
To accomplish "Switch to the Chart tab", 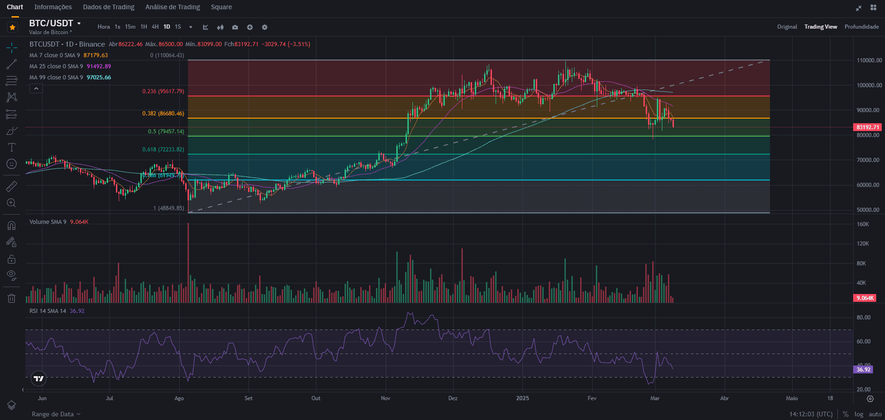I will (15, 7).
